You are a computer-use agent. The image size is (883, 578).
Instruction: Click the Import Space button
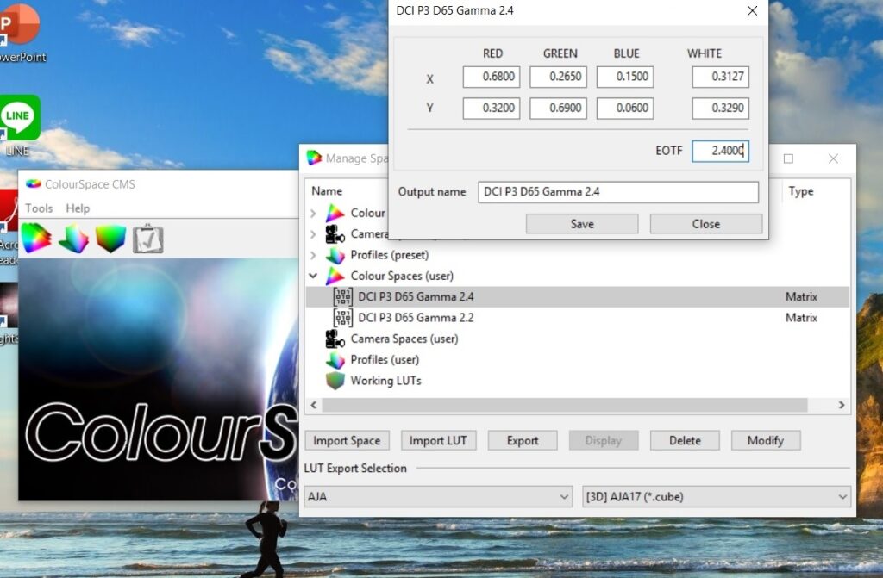coord(347,441)
